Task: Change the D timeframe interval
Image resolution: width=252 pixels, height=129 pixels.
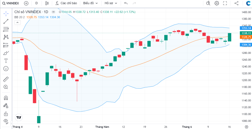Action: (36, 3)
